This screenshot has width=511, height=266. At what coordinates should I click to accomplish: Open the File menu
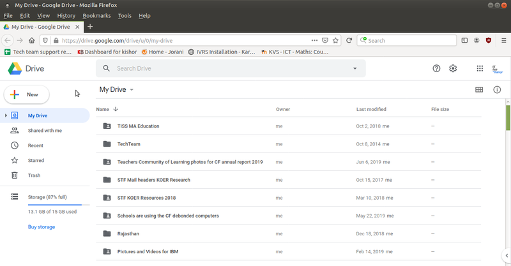pyautogui.click(x=8, y=15)
